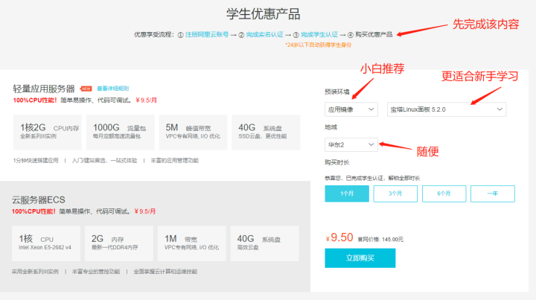Click the 购买时长 label

(337, 162)
